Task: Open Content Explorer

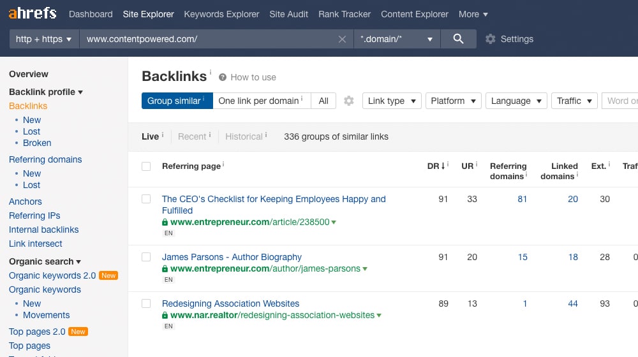Action: tap(415, 14)
